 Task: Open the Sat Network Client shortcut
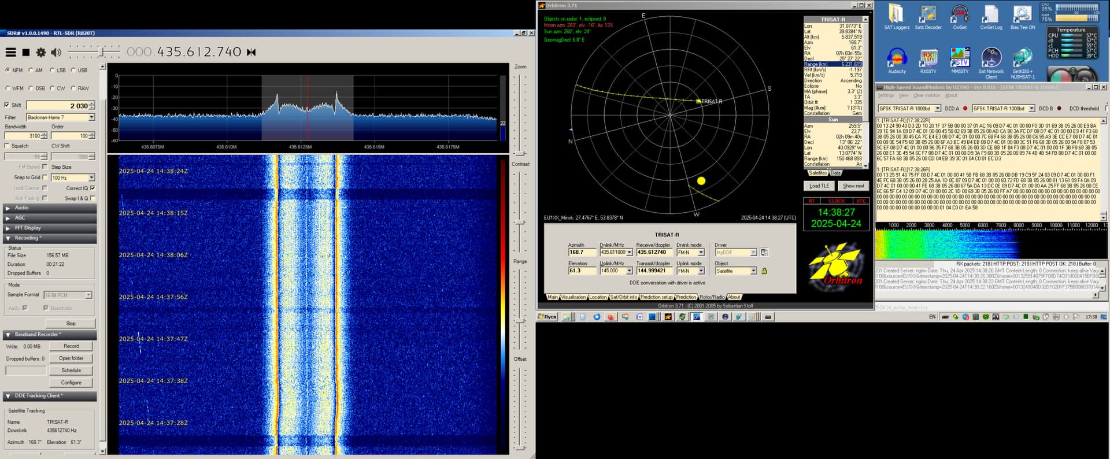[x=991, y=62]
